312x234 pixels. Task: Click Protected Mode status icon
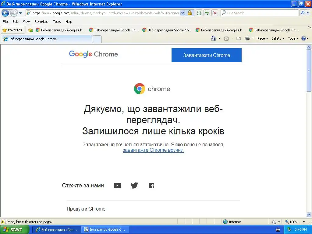[x=274, y=222]
